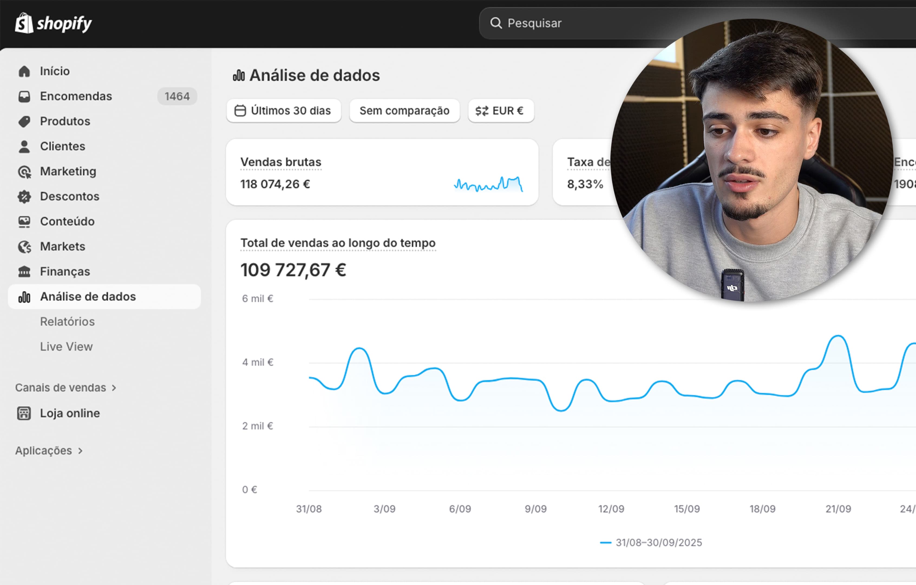Click the Total de vendas ao longo do tempo title
This screenshot has height=585, width=916.
(x=338, y=243)
